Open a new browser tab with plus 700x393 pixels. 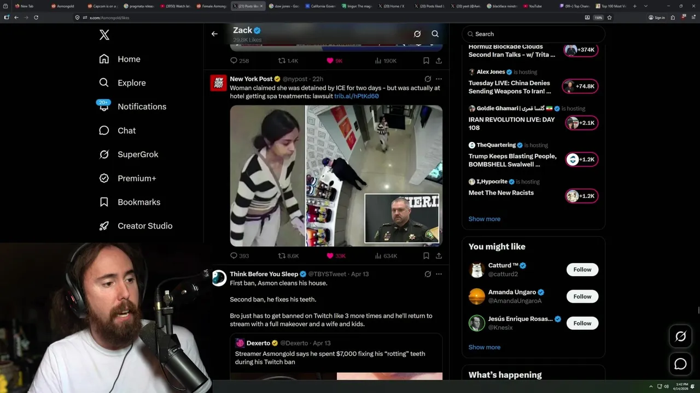634,6
